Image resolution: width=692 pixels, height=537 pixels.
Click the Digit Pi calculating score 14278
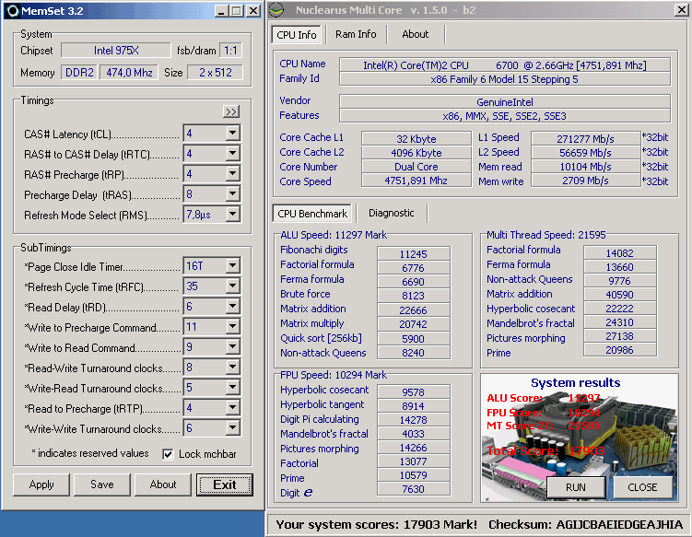coord(414,420)
